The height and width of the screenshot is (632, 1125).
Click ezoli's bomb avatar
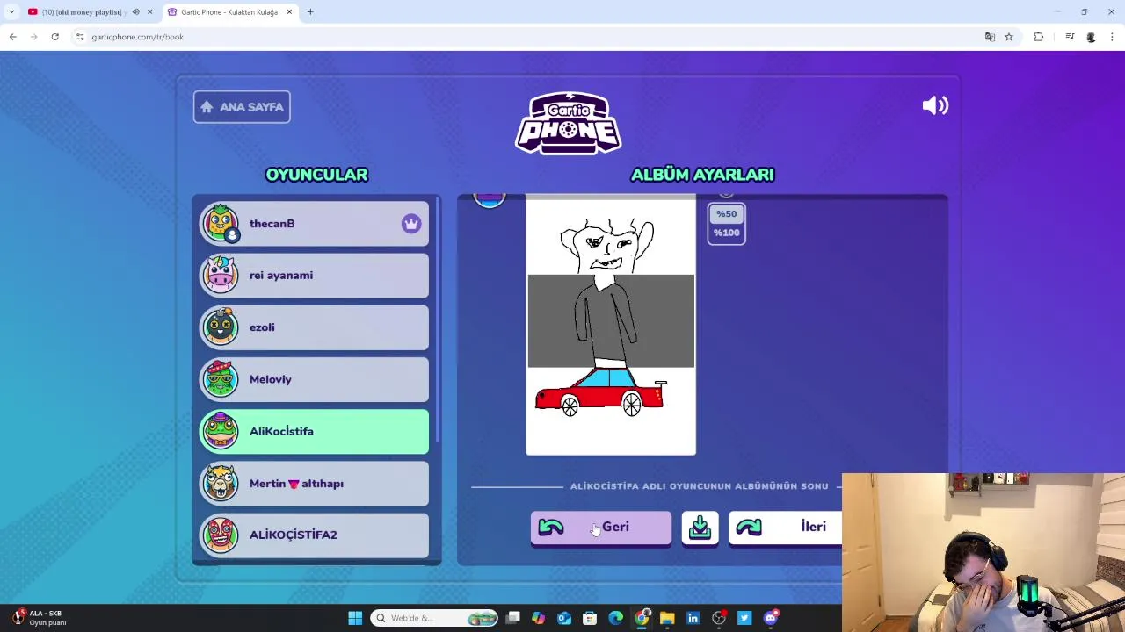coord(220,327)
